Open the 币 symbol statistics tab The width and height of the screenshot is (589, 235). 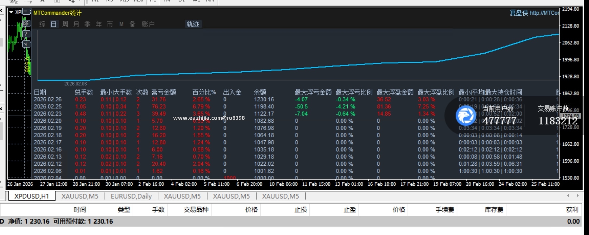110,24
